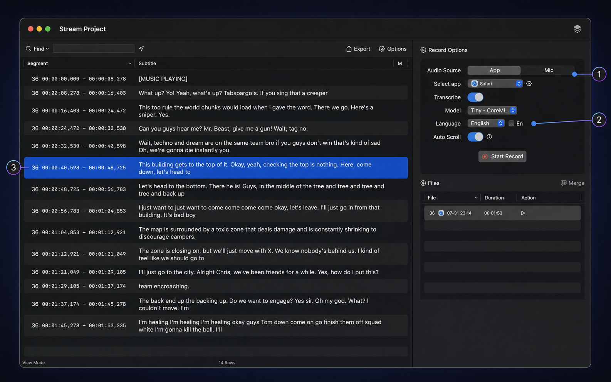
Task: Select row starting 'What up? Yo! Yeah'
Action: tap(216, 93)
